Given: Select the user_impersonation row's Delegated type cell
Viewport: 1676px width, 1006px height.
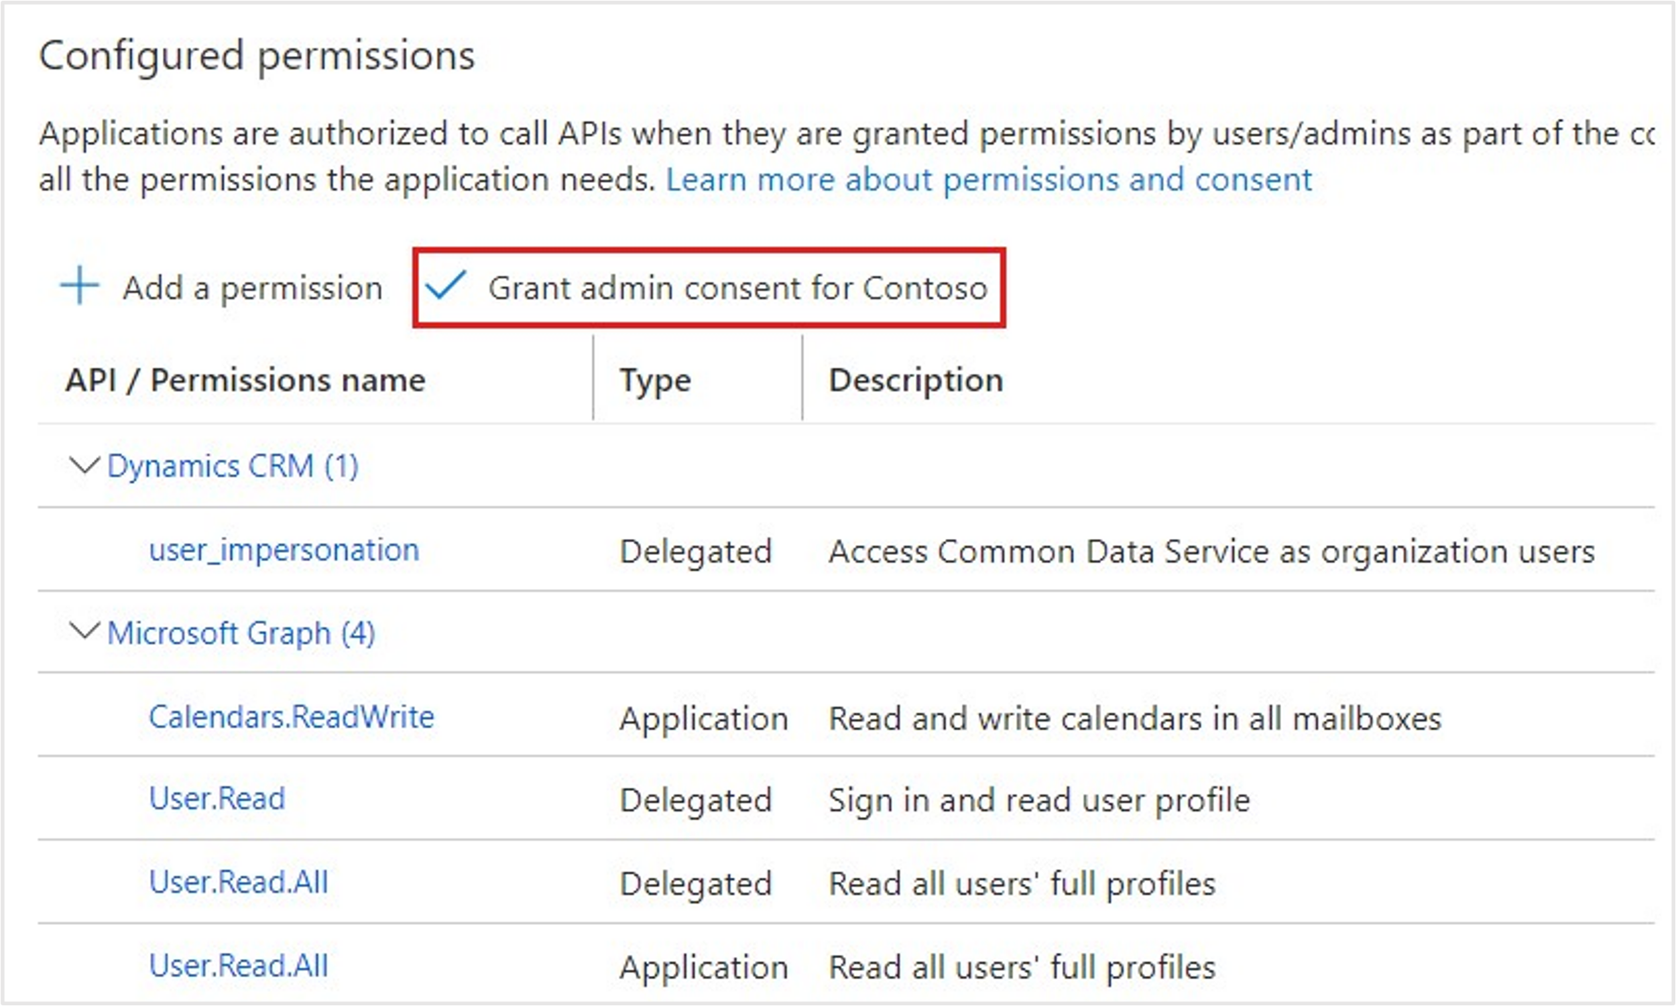Looking at the screenshot, I should [696, 551].
